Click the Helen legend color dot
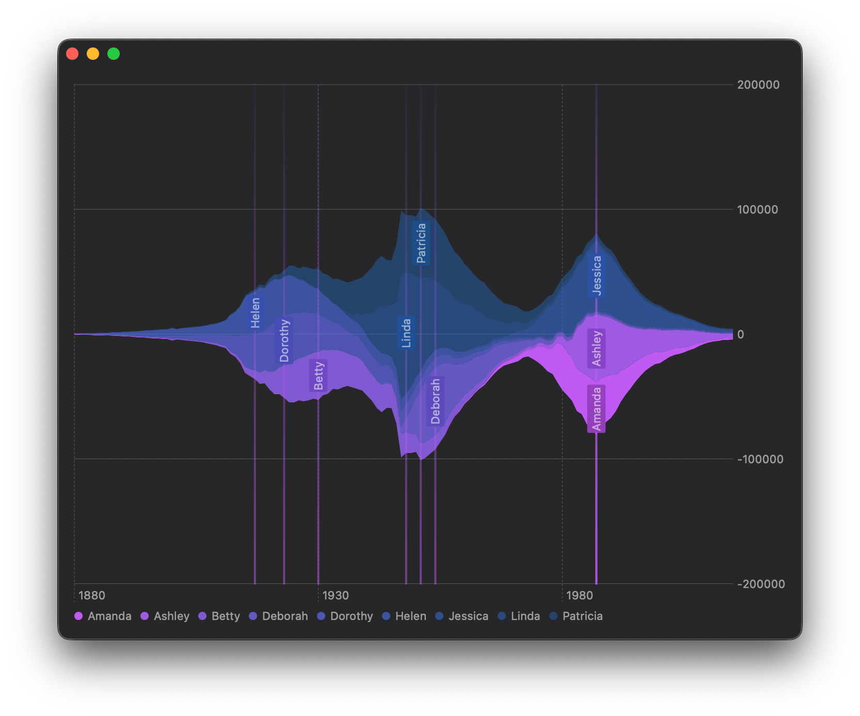Screen dimensions: 860x716 (386, 616)
